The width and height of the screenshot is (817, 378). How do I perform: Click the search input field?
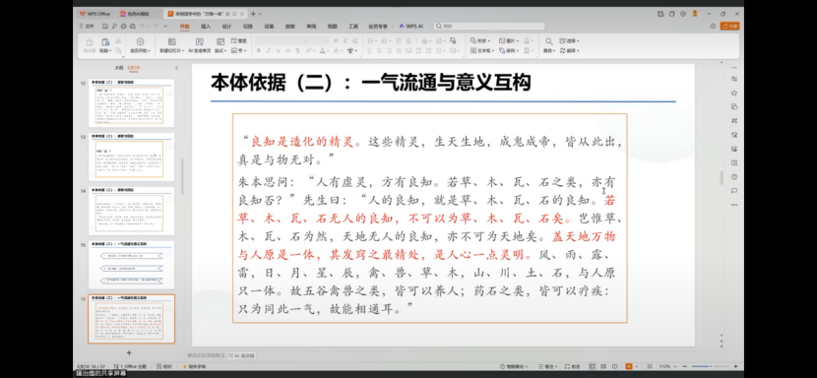click(490, 26)
